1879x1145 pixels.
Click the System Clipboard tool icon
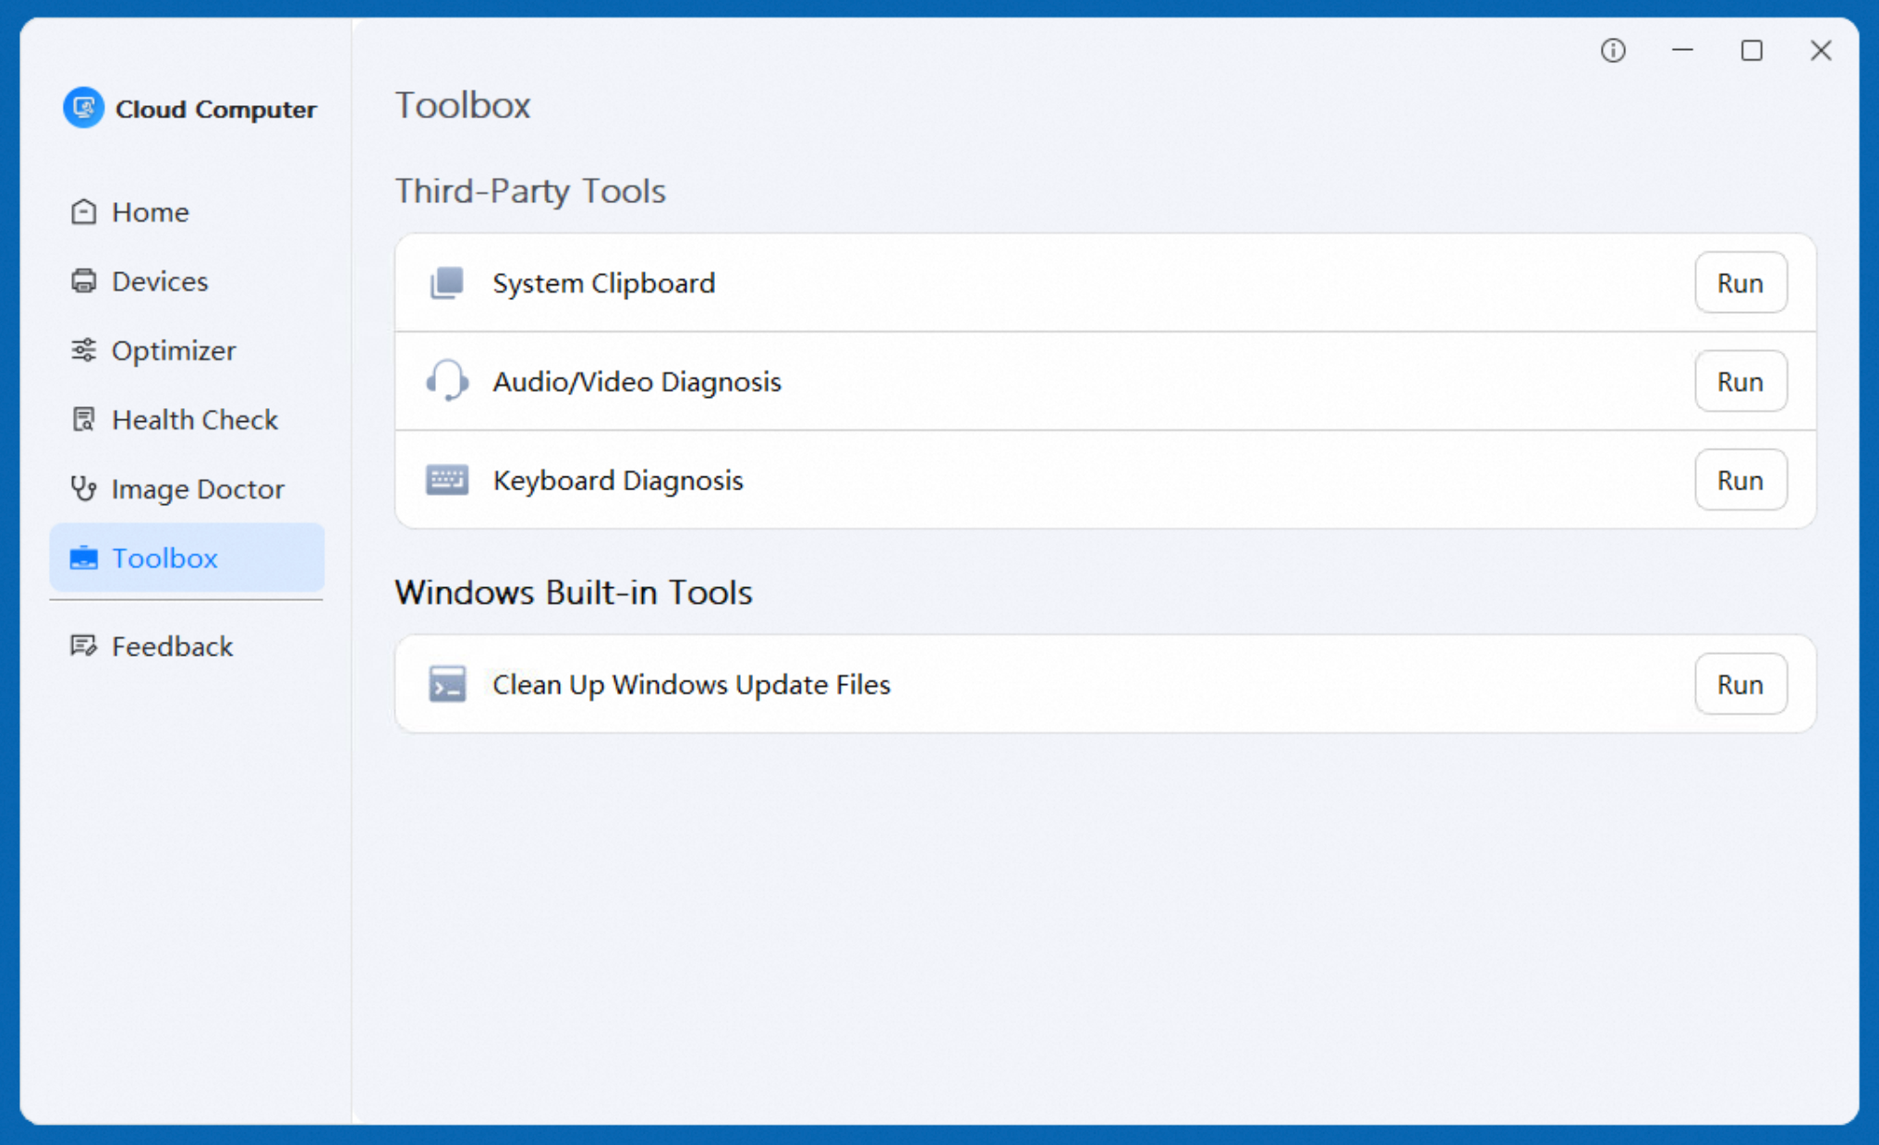pyautogui.click(x=447, y=283)
